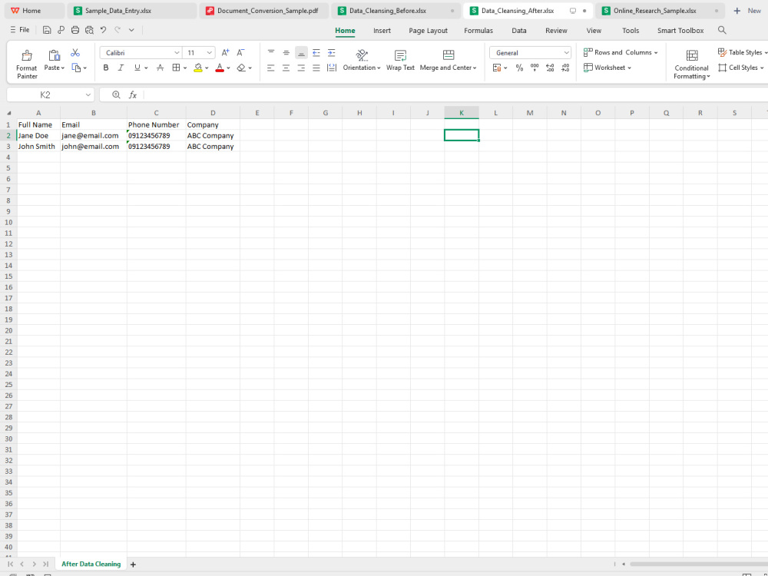Increase indent in the alignment group
The image size is (768, 576).
[332, 52]
